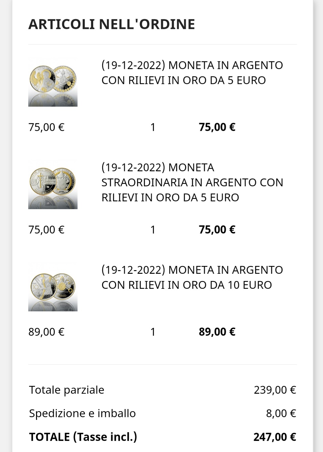Image resolution: width=323 pixels, height=452 pixels.
Task: Select the first item's unit price 75,00 €
Action: pyautogui.click(x=47, y=127)
